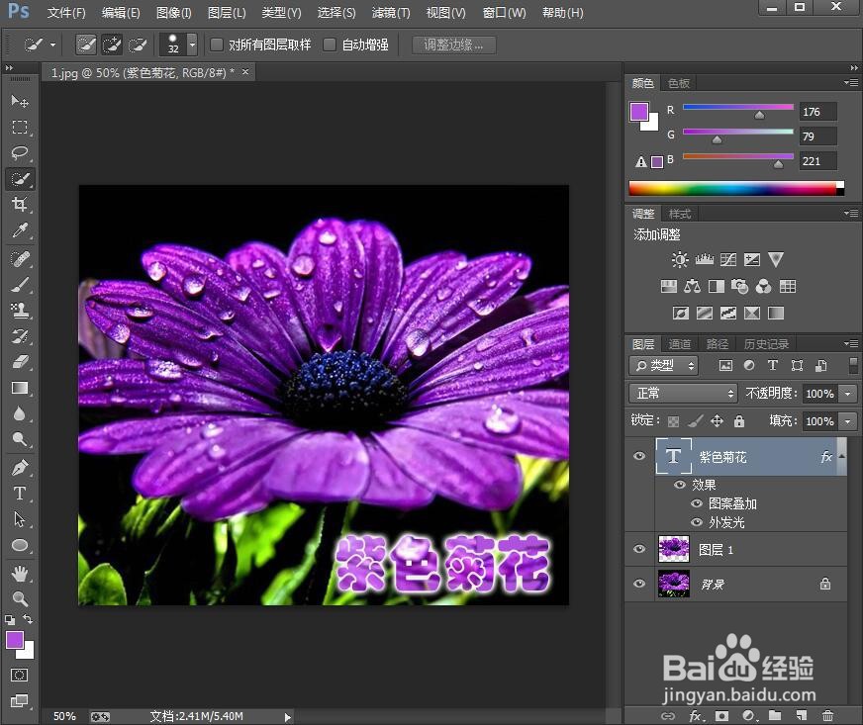Select the Eyedropper tool
Viewport: 863px width, 725px height.
20,230
